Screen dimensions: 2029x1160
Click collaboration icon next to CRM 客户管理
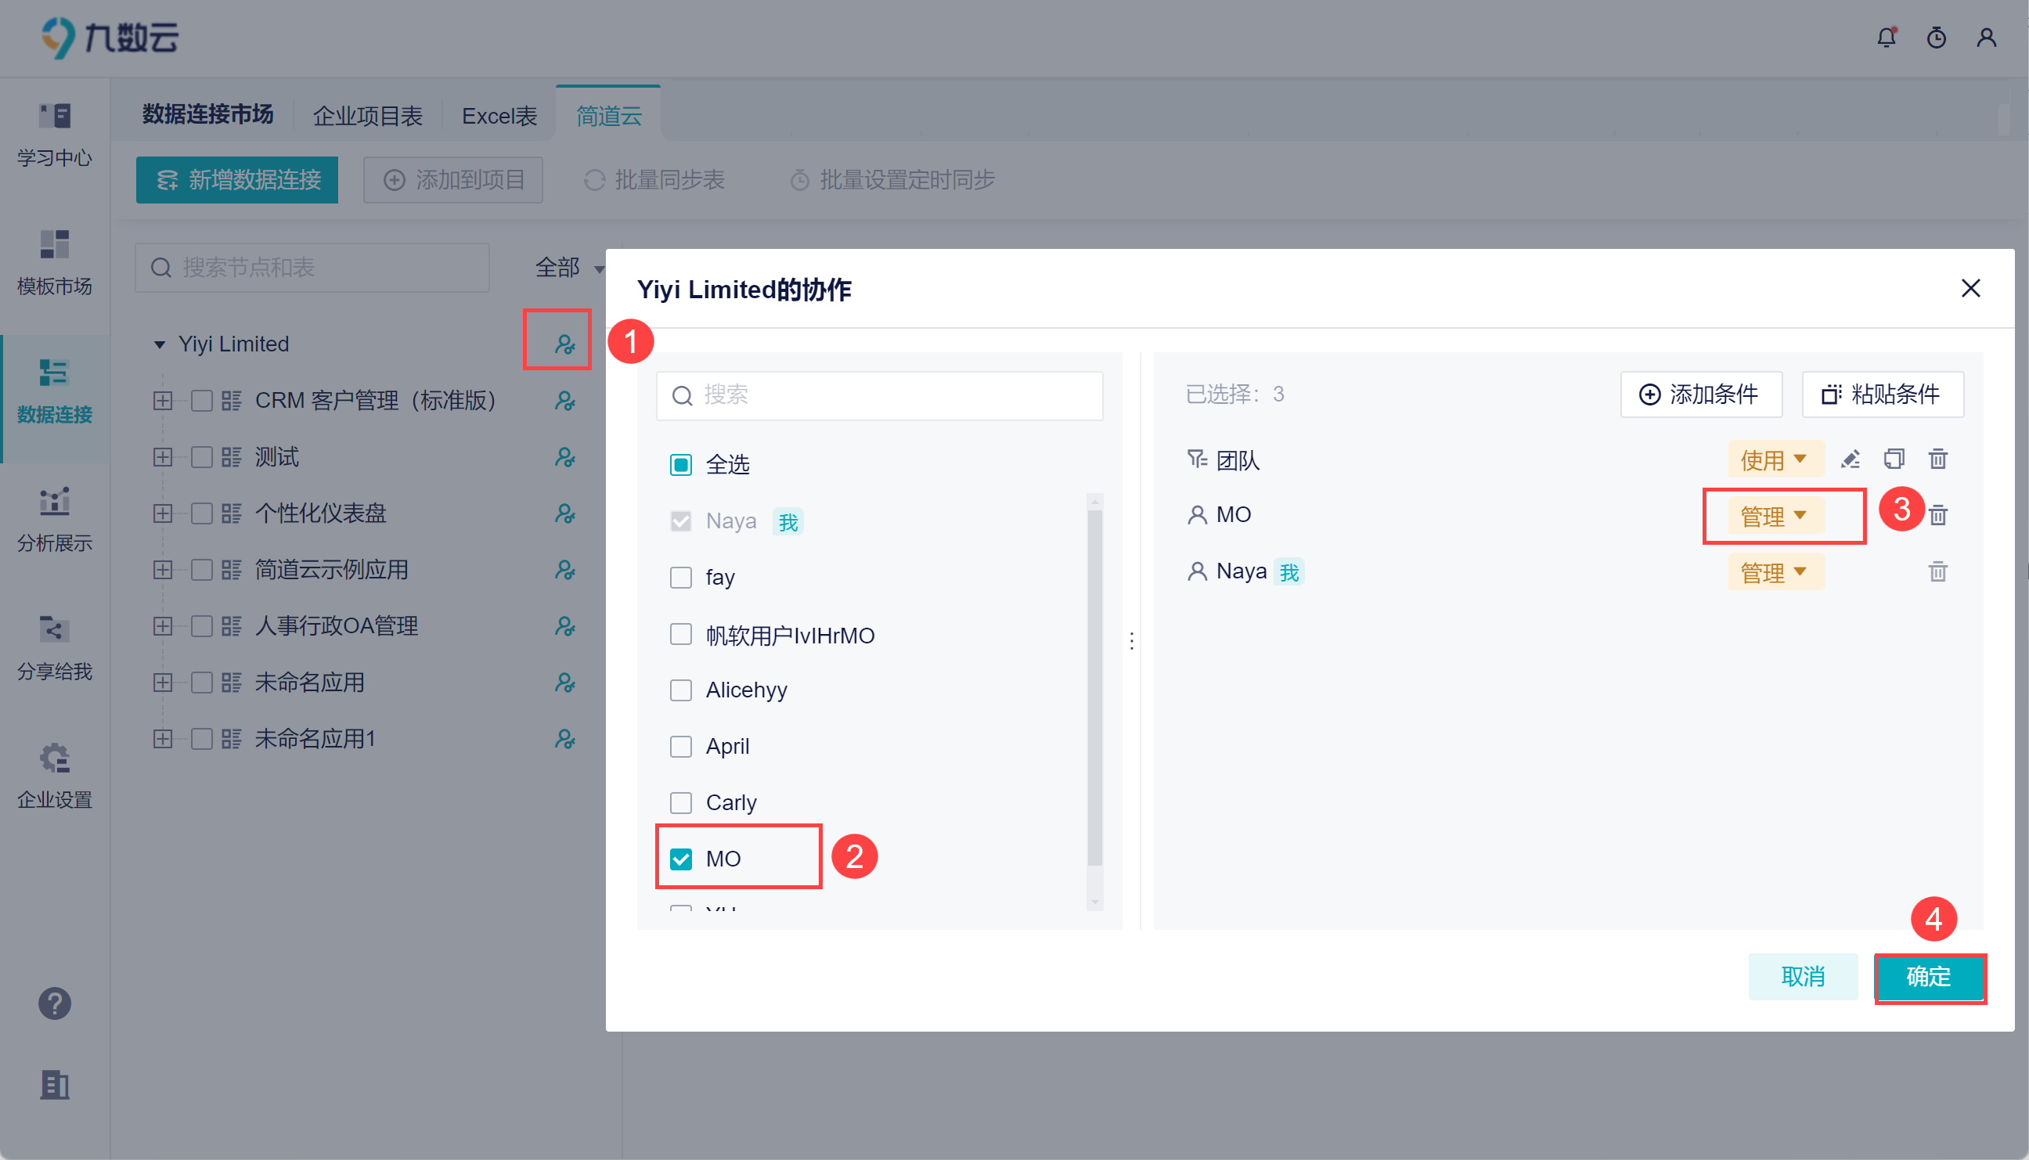[x=565, y=401]
